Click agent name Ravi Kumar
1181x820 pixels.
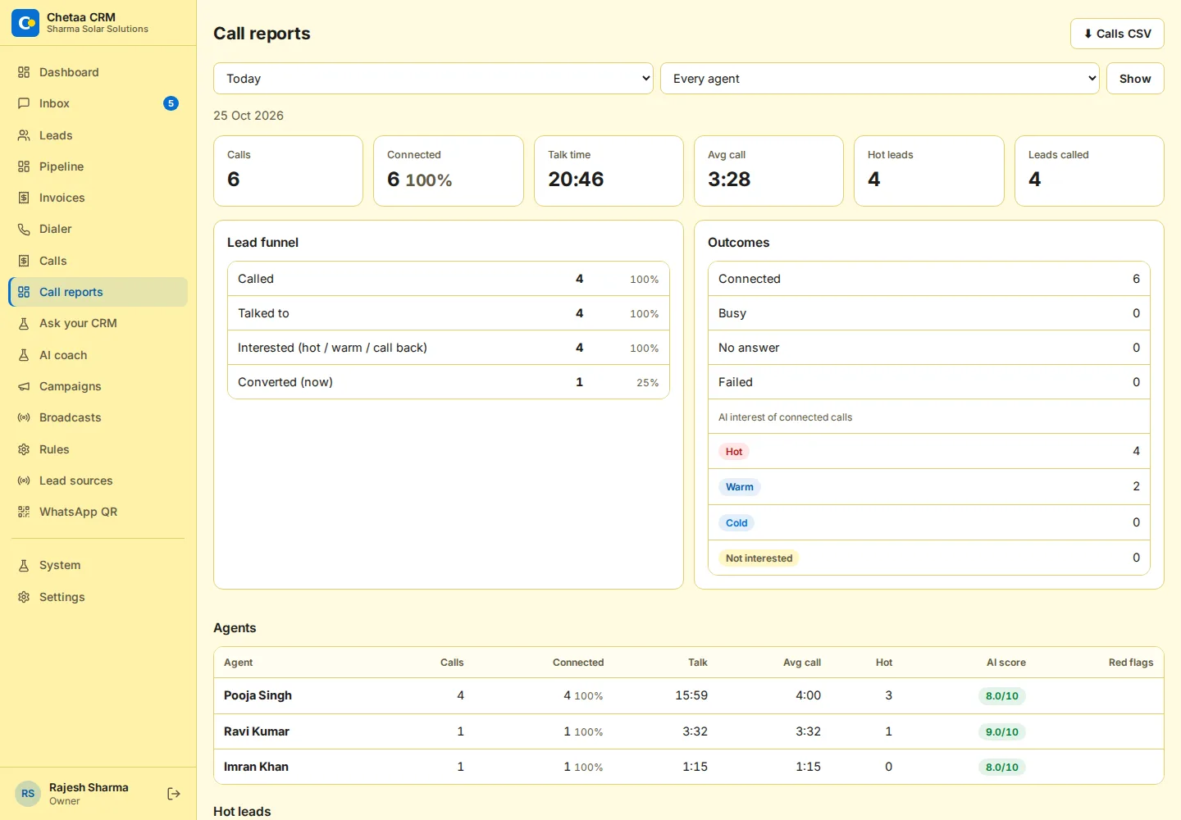(x=257, y=731)
